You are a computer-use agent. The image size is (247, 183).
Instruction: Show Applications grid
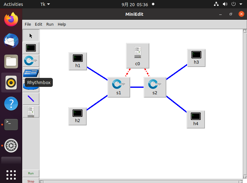pyautogui.click(x=11, y=175)
